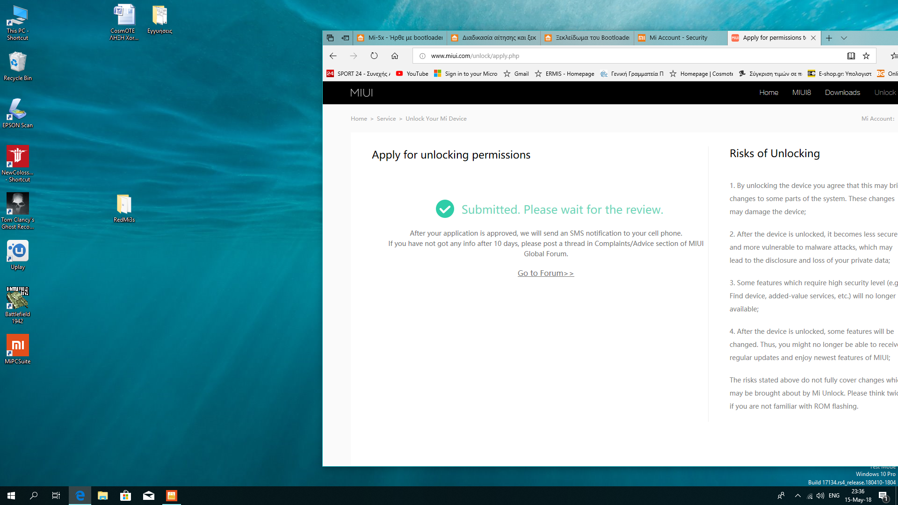
Task: Expand the tab previews chevron
Action: (x=844, y=38)
